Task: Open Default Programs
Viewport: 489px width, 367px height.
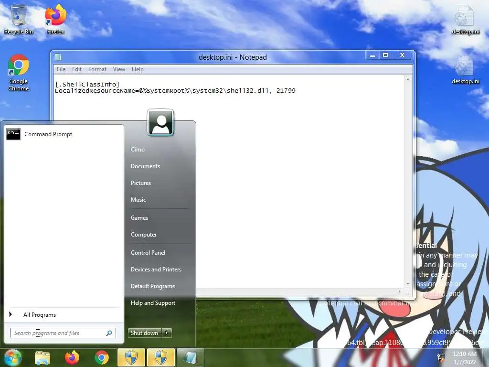Action: pos(153,286)
